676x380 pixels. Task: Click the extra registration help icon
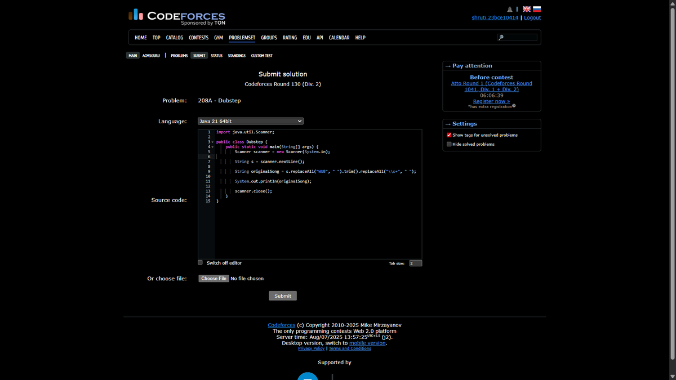pyautogui.click(x=514, y=106)
